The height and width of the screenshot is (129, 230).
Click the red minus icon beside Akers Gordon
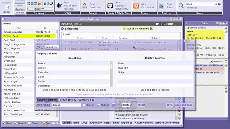click(179, 118)
